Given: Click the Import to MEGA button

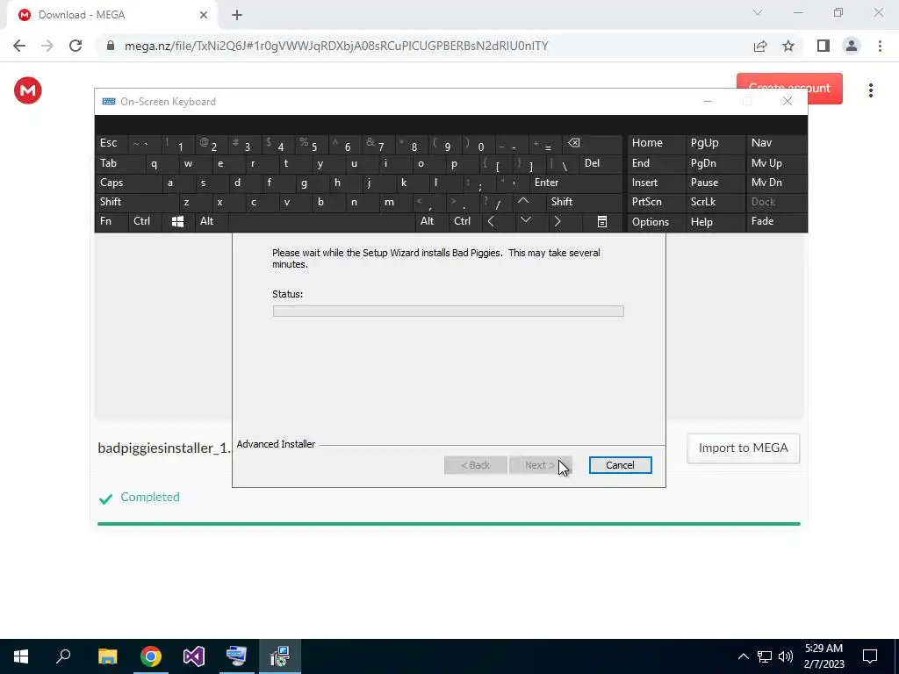Looking at the screenshot, I should tap(743, 448).
